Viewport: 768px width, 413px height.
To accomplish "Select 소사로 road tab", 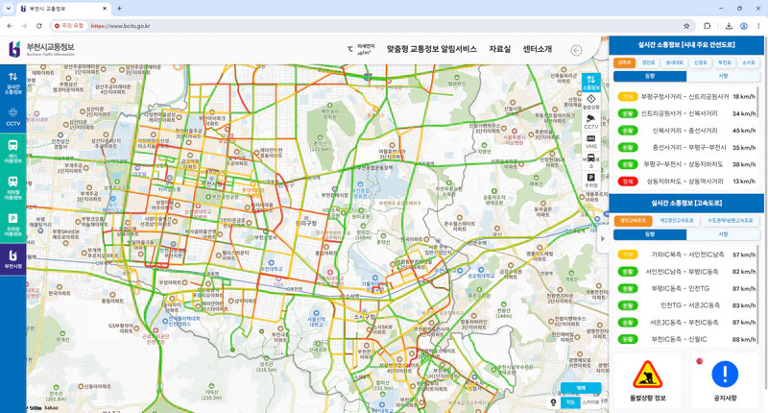I will [749, 62].
